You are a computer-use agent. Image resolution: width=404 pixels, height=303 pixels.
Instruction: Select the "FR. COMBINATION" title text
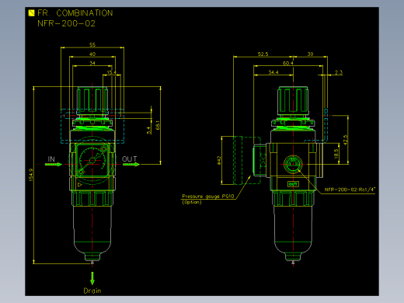[75, 13]
